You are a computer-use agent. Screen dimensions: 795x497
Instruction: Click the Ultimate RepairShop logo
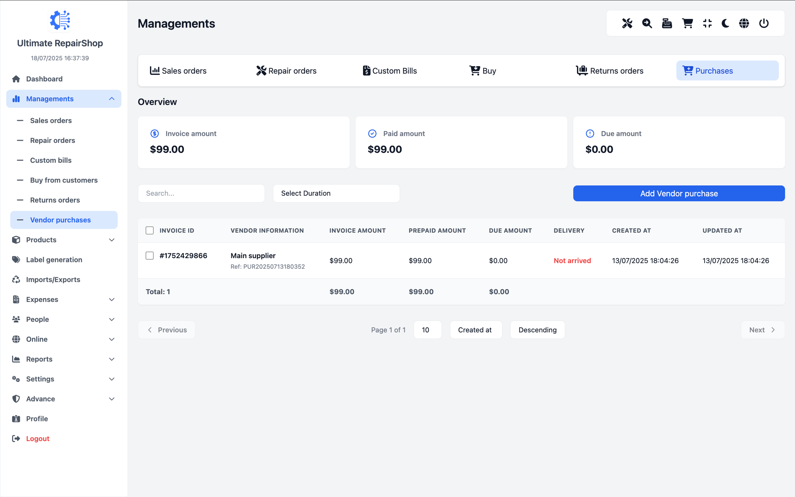click(x=60, y=21)
